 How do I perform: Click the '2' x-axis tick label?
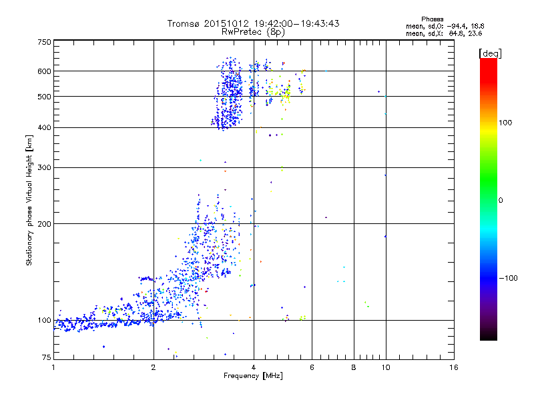[154, 367]
